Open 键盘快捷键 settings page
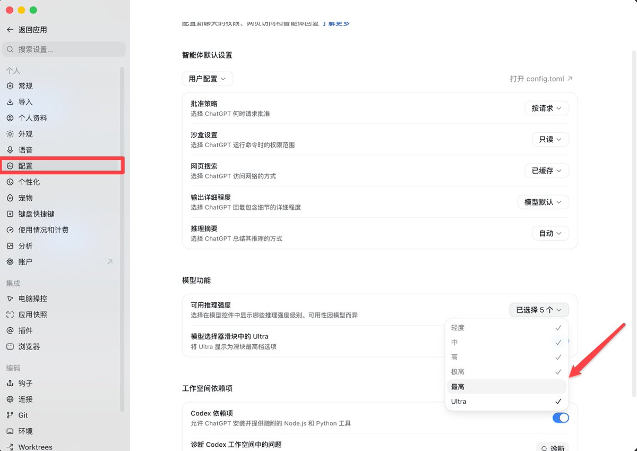The height and width of the screenshot is (451, 637). click(x=61, y=214)
